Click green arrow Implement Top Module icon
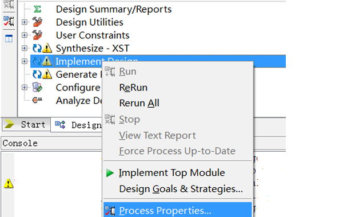343x217 pixels. pos(110,173)
